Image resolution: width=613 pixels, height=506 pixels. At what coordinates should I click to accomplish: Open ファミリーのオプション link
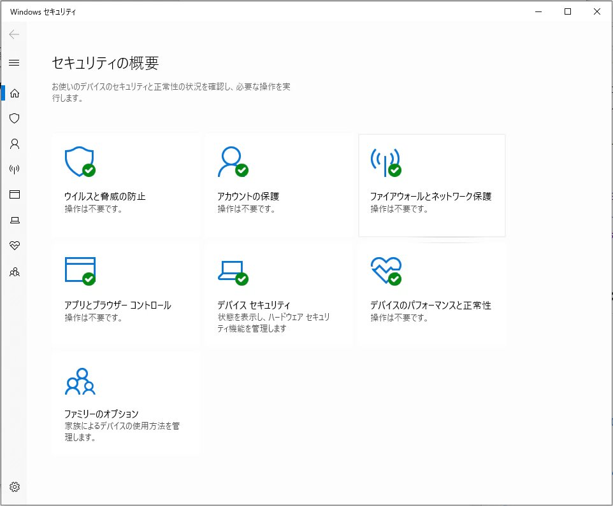(102, 414)
